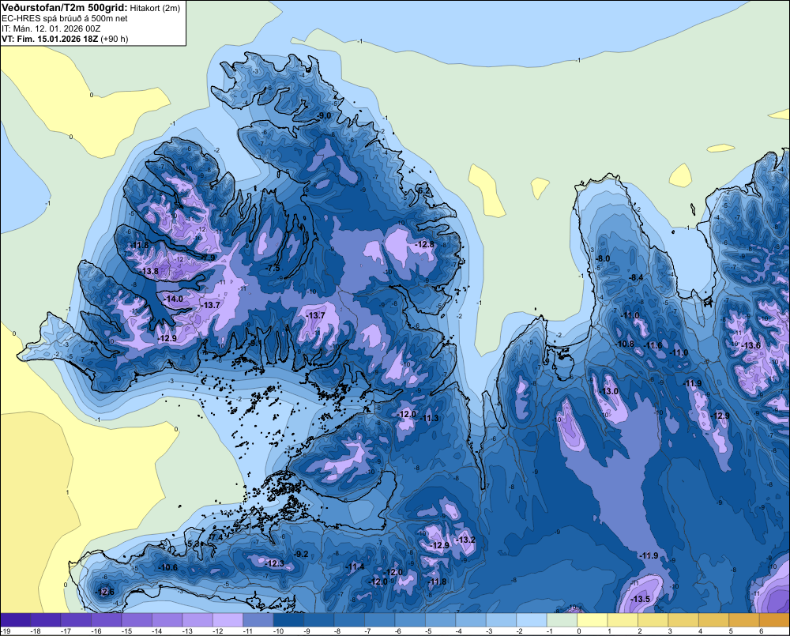
Task: Click the '-12.3' temperature label
Action: click(275, 563)
